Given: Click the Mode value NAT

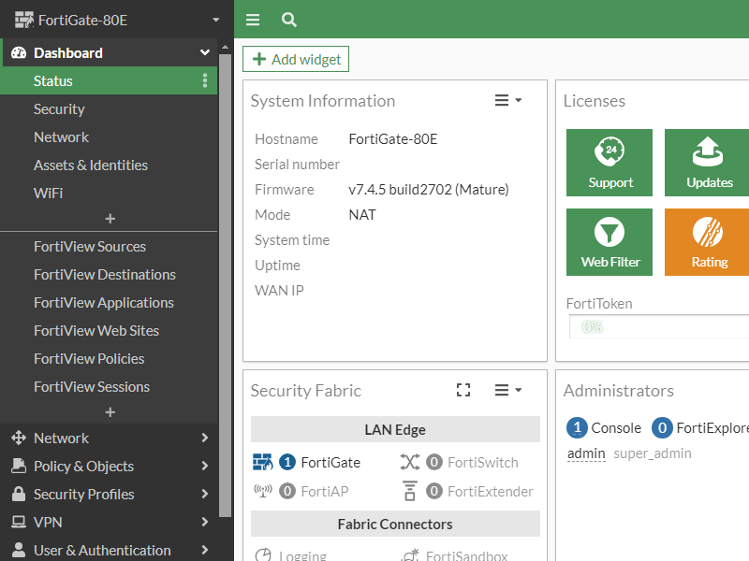Looking at the screenshot, I should coord(362,215).
